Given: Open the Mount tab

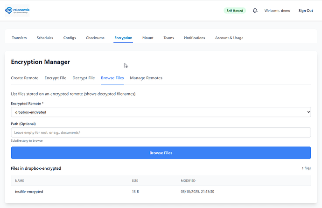Looking at the screenshot, I should 148,38.
